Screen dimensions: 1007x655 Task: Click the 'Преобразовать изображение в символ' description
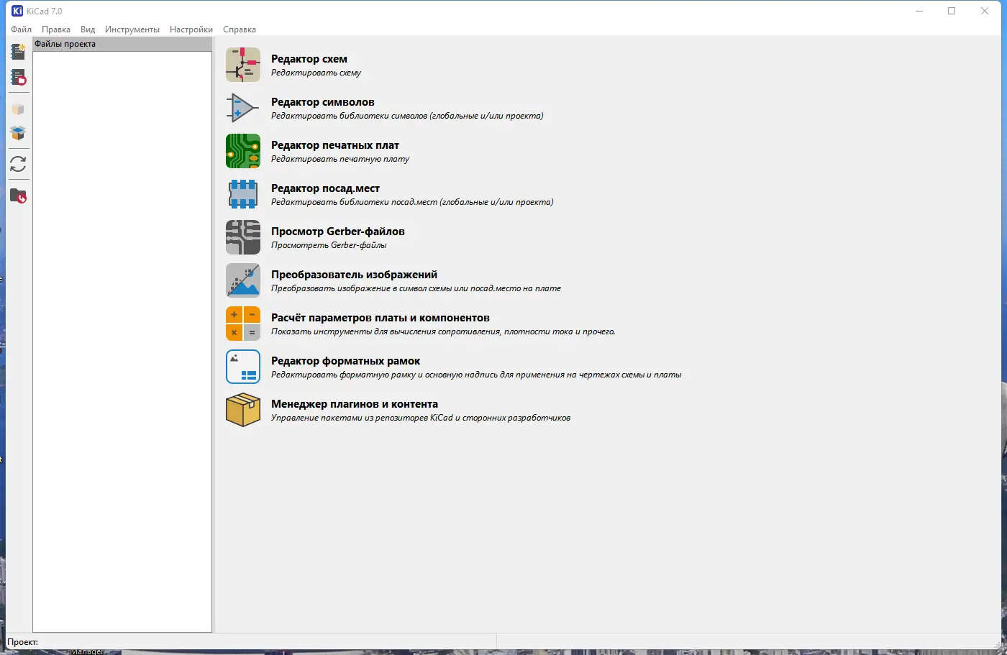(x=416, y=288)
